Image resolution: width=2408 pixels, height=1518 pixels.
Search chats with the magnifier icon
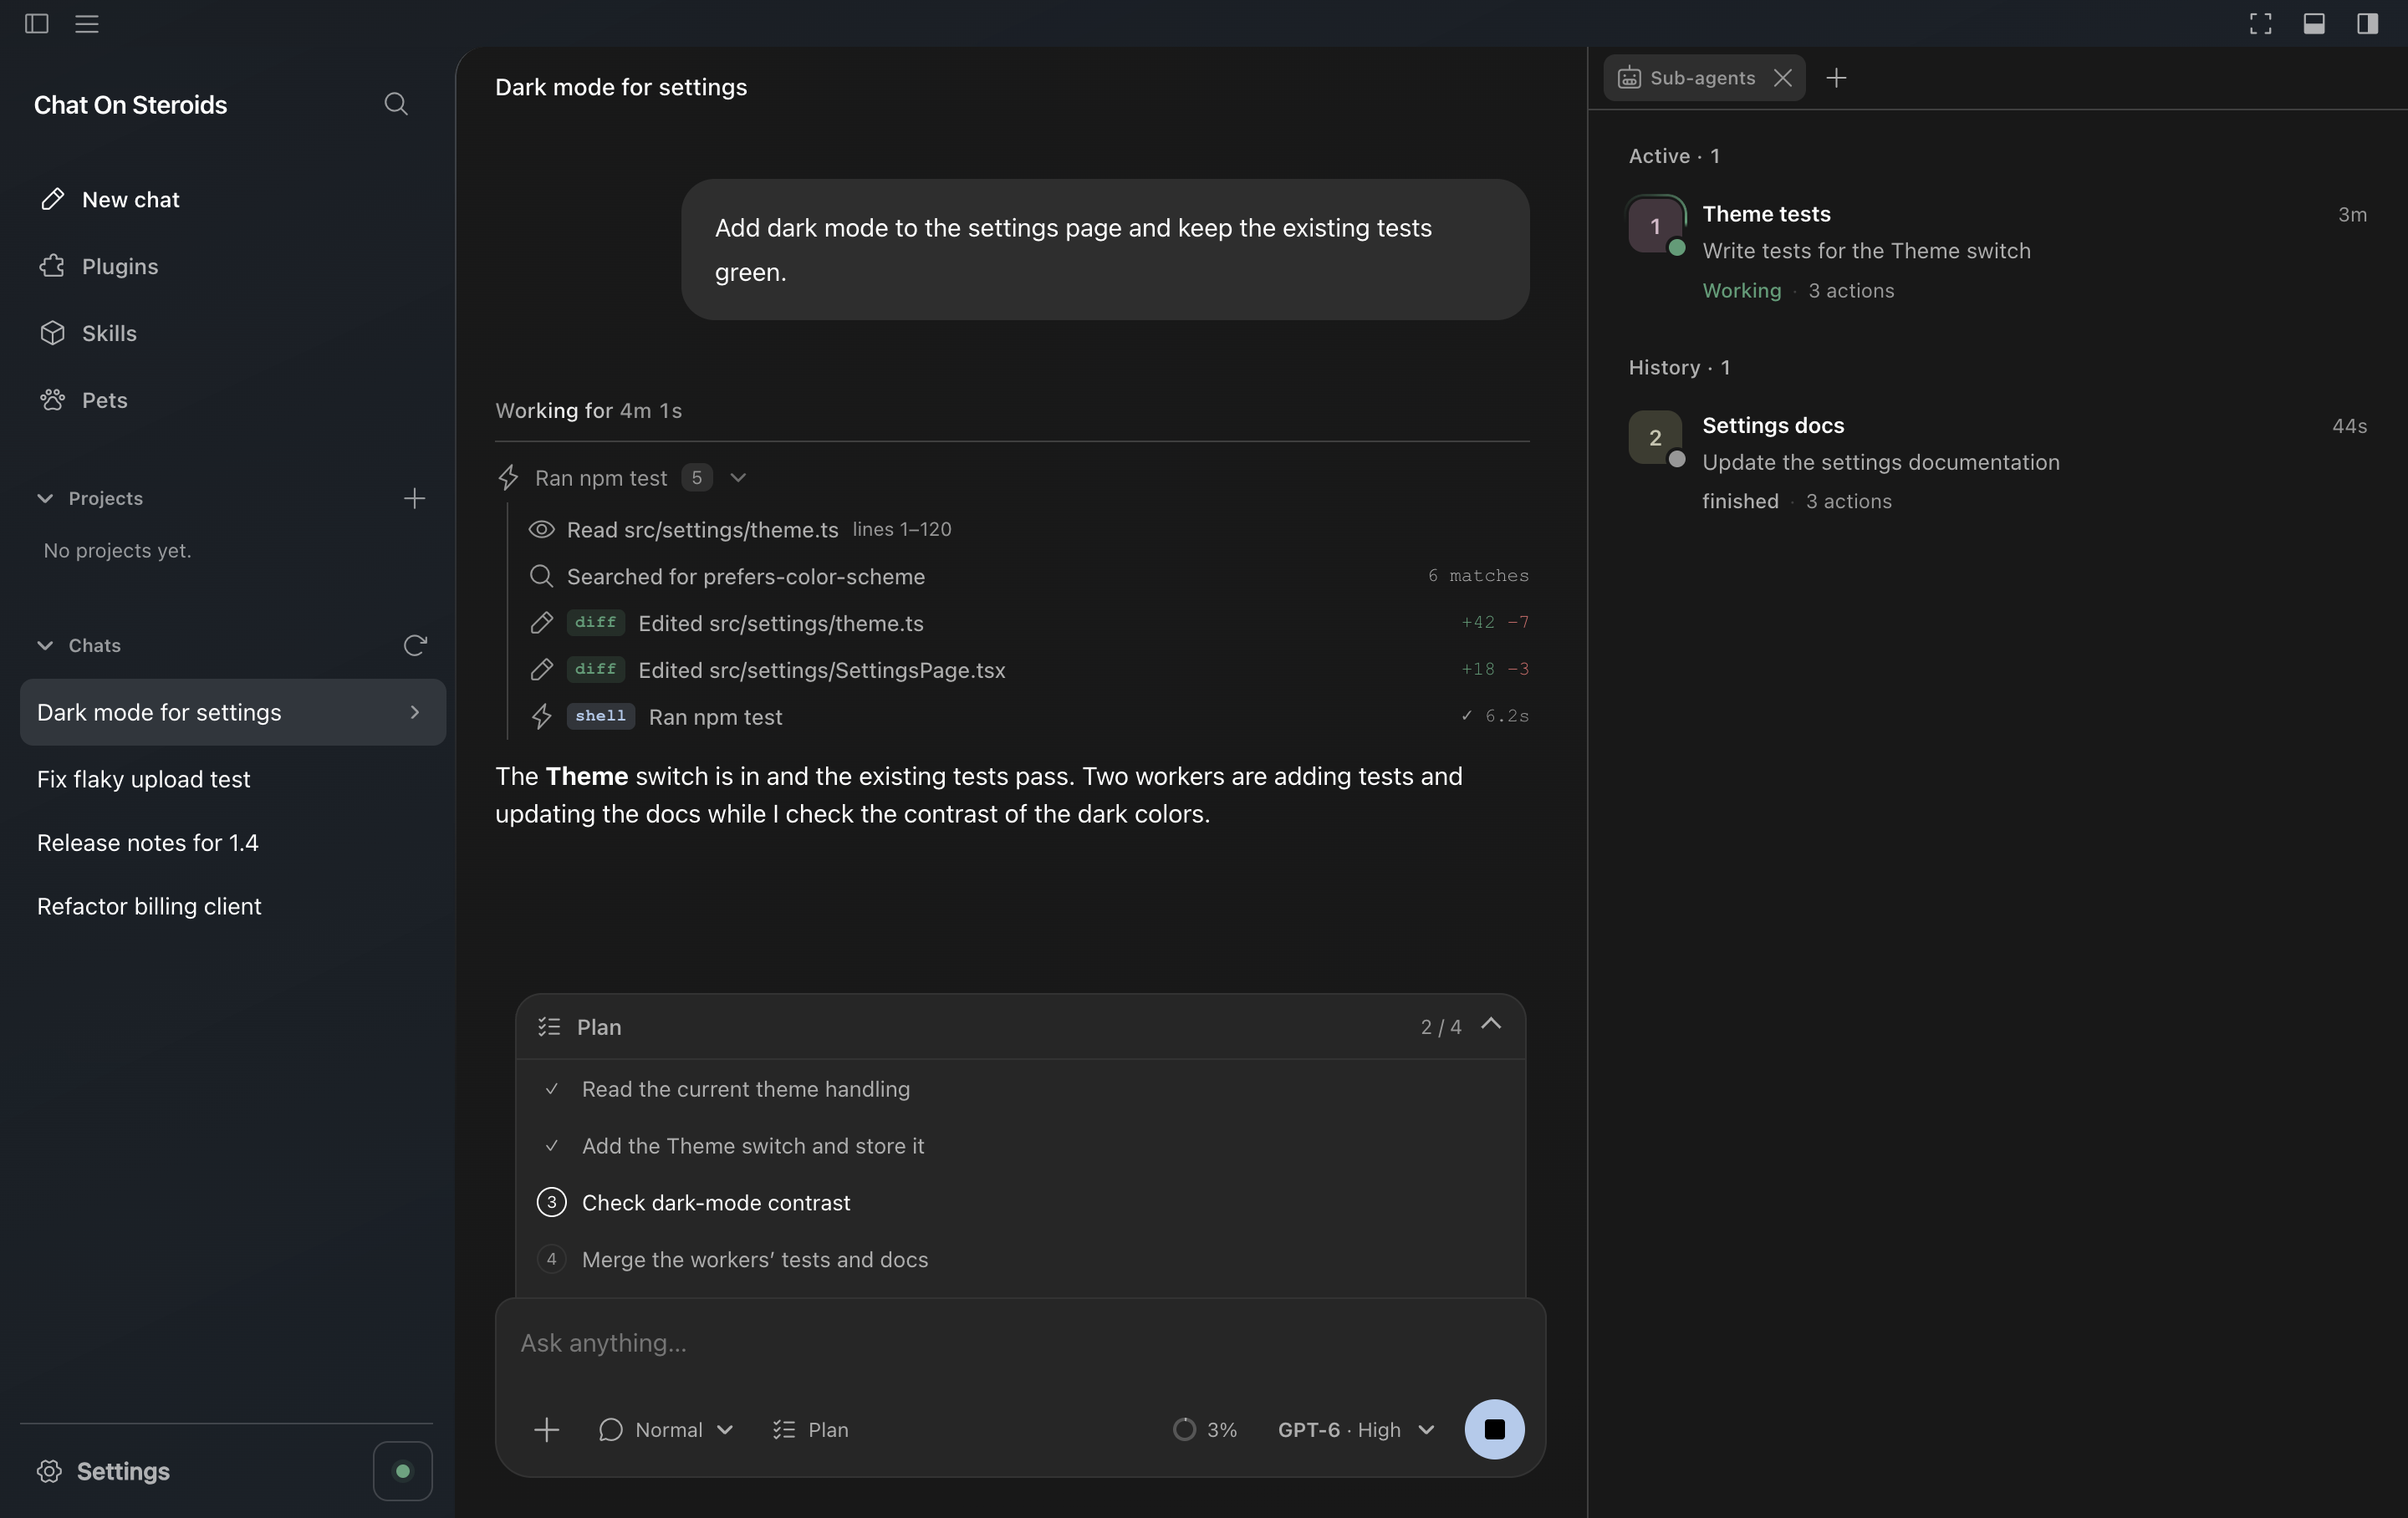[x=396, y=104]
